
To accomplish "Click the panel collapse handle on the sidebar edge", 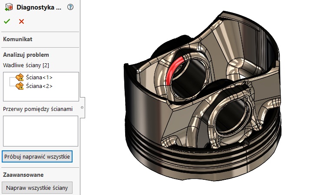I will pos(82,107).
